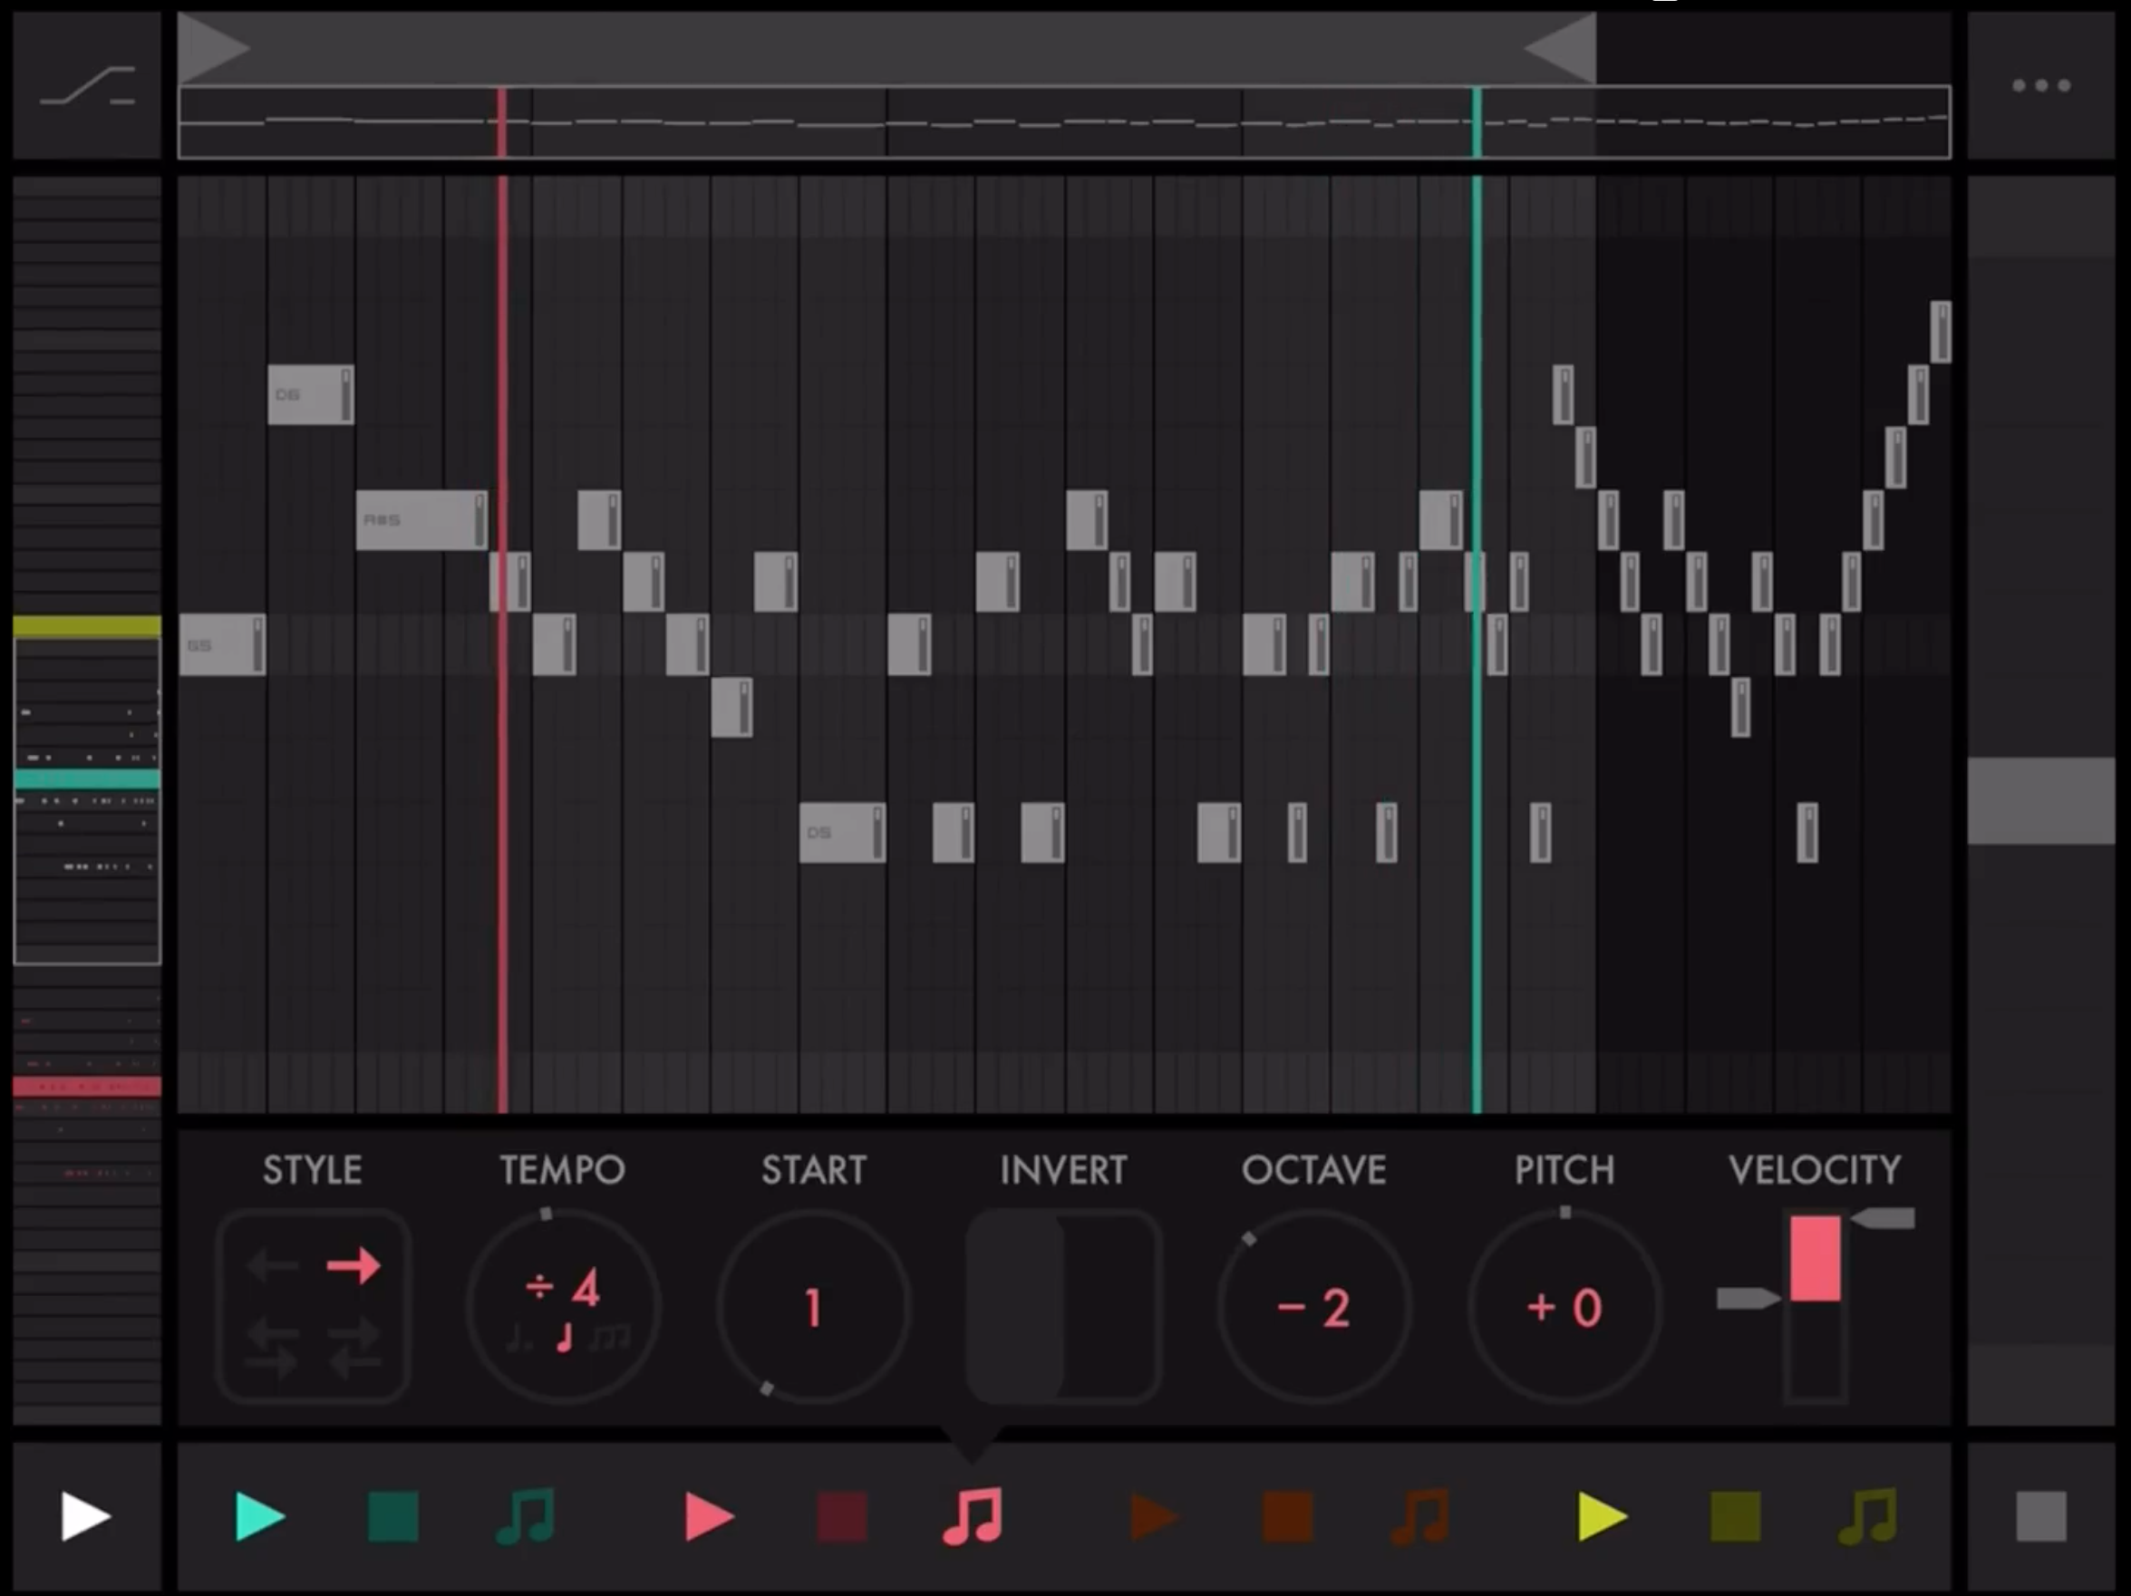Click the VELOCITY label
The width and height of the screenshot is (2131, 1596).
click(x=1815, y=1169)
